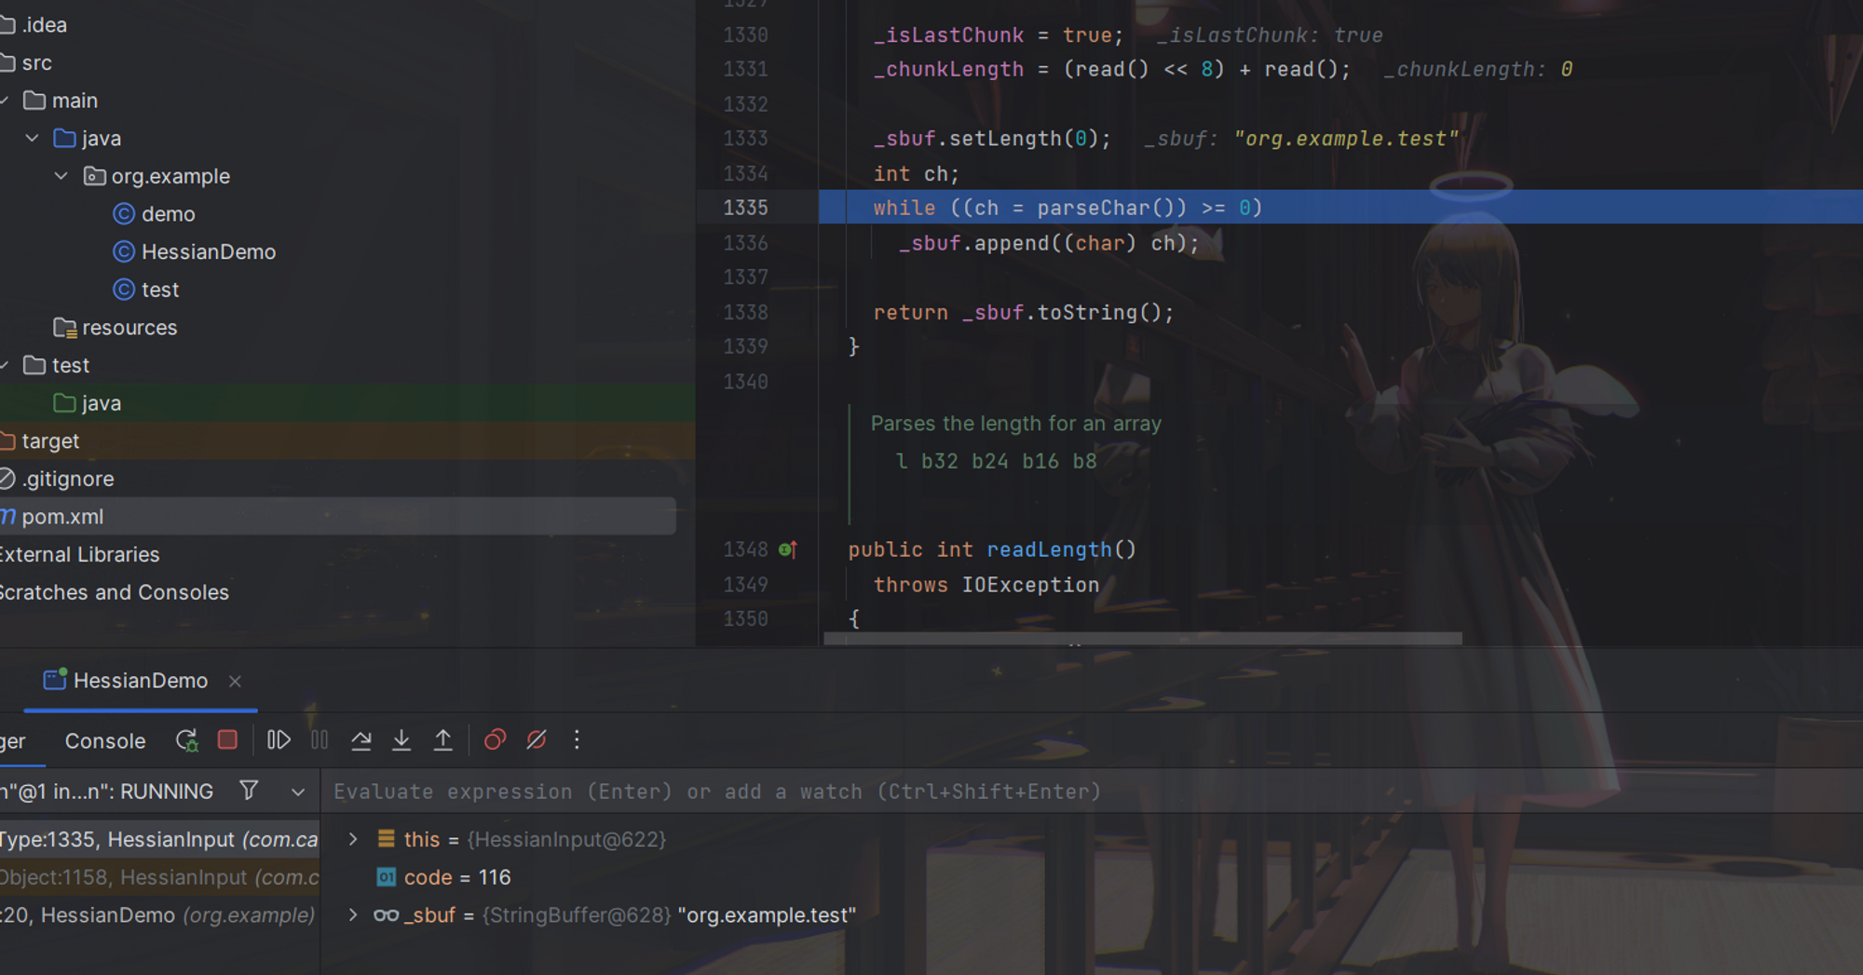Screen dimensions: 1863x975
Task: Click the 'Parses the length for an array' doc comment
Action: [1015, 423]
